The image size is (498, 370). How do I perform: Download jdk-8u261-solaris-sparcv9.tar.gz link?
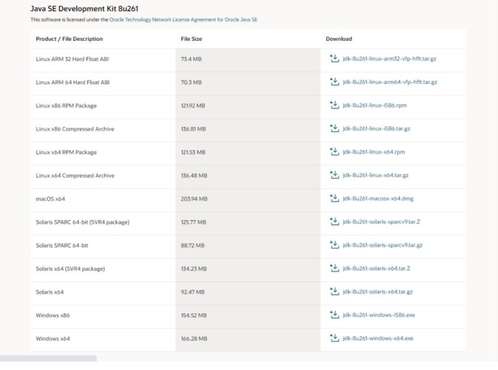382,245
